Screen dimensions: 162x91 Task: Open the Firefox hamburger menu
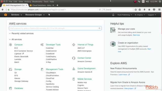(159, 10)
